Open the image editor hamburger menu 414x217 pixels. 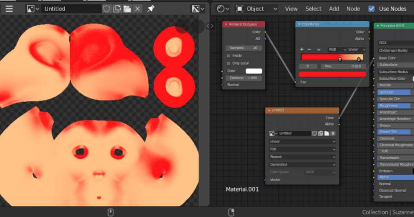point(9,9)
